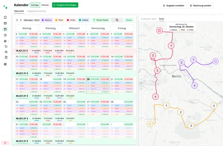
Task: Open the price tag sidebar icon
Action: point(6,47)
